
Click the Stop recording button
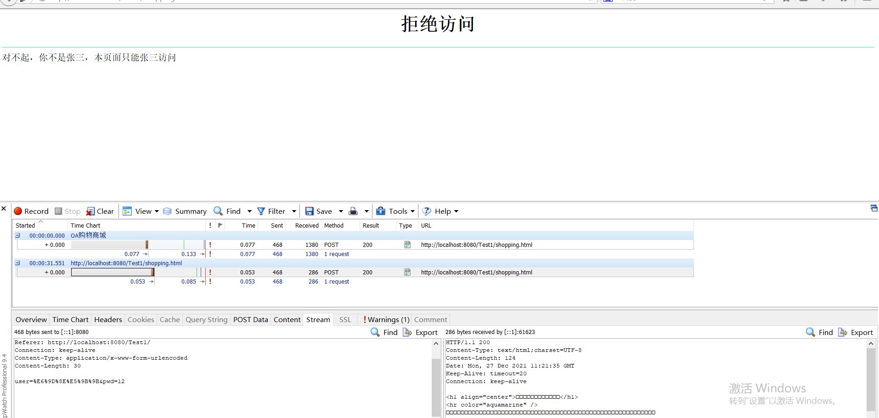tap(68, 211)
